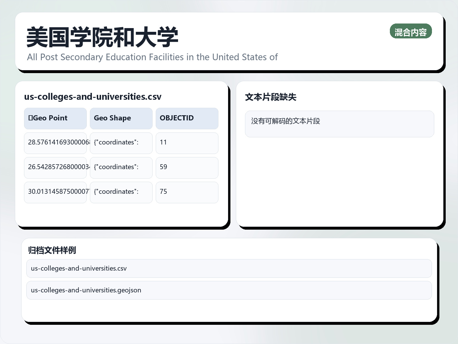
Task: Click the coordinate value starting with 30.013
Action: 55,192
